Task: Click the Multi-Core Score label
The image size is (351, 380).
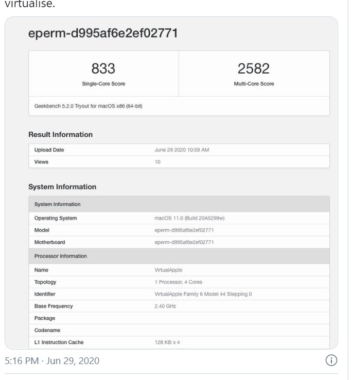Action: pyautogui.click(x=254, y=84)
